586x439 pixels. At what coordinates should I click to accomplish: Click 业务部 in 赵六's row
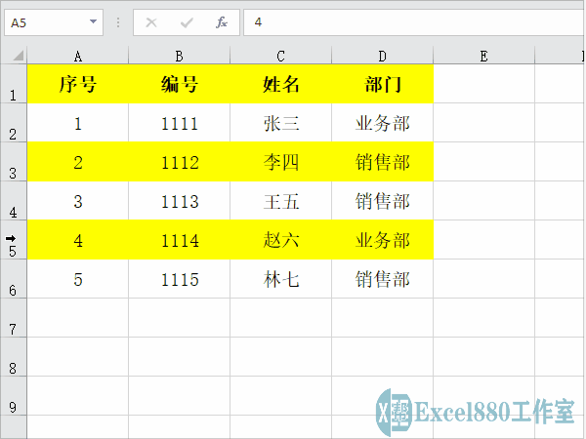pos(382,240)
